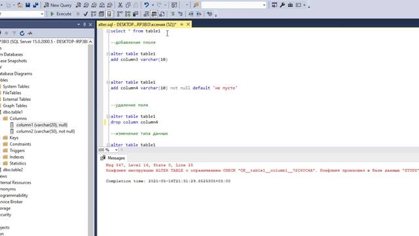Collapse the add column3 statement block
The image size is (419, 236).
[x=108, y=54]
